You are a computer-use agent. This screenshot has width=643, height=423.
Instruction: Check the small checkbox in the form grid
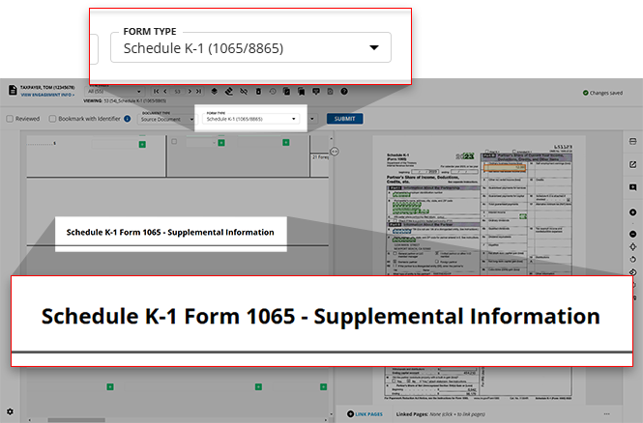click(174, 142)
